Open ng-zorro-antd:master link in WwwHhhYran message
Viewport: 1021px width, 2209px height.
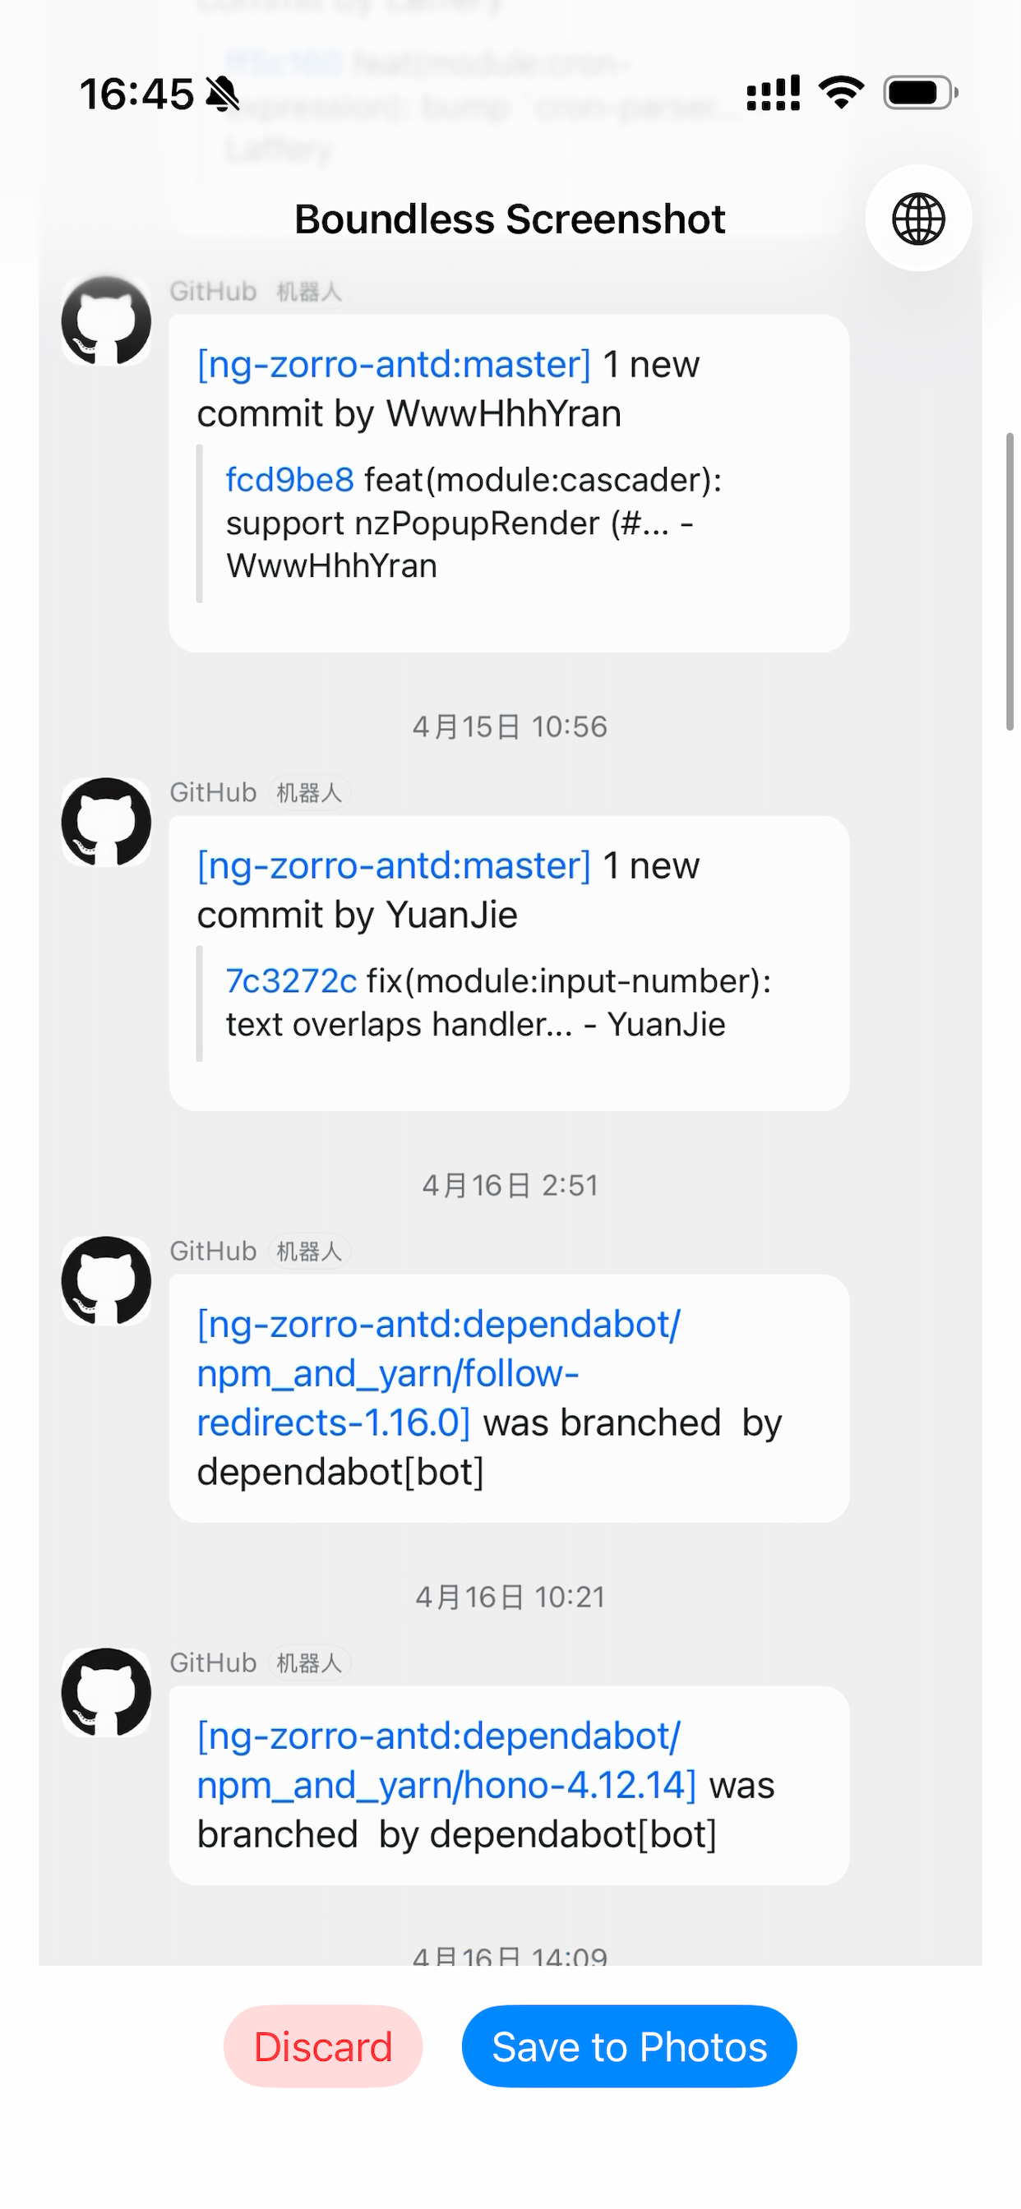[394, 364]
